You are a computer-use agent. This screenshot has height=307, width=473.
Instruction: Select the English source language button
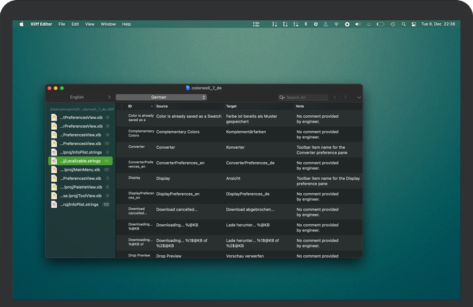(77, 97)
